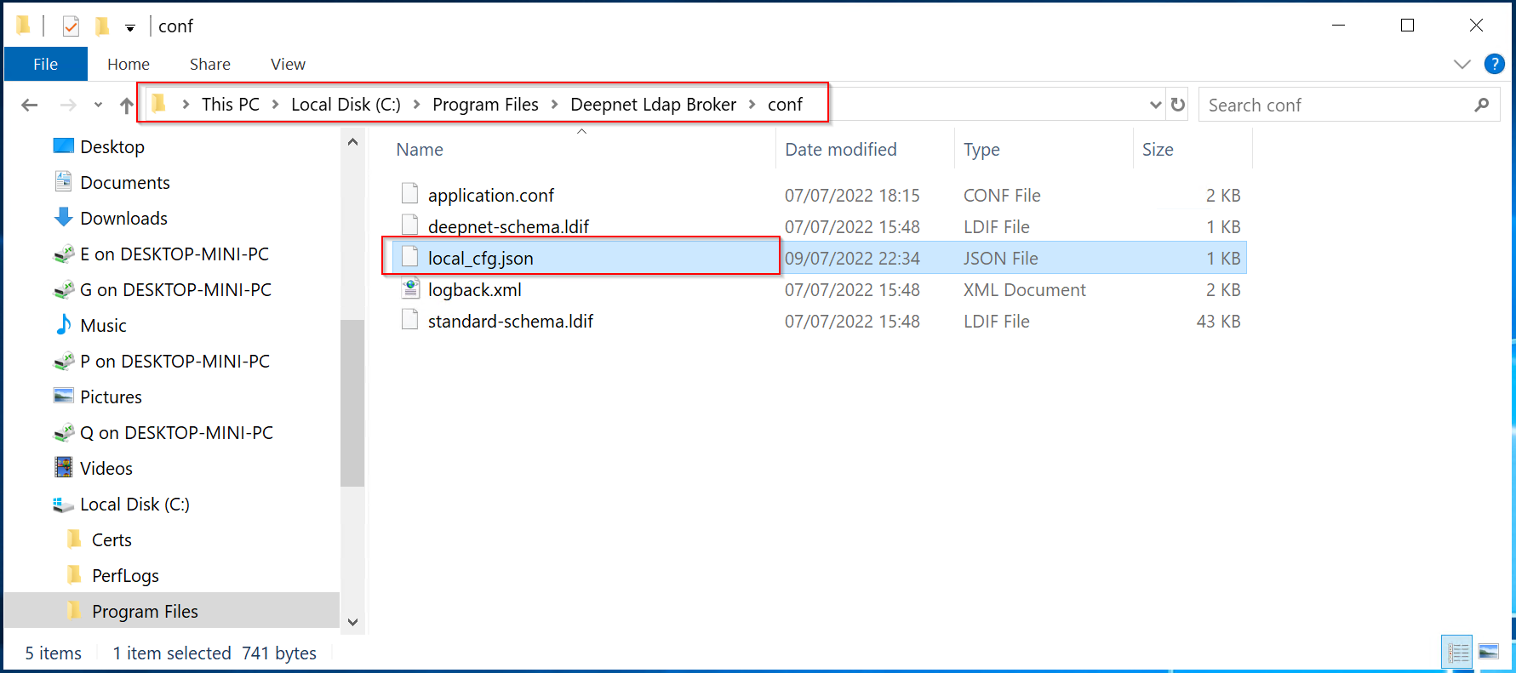
Task: Open the address bar history dropdown
Action: pos(1155,105)
